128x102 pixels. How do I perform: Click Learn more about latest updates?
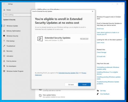[x=101, y=42]
